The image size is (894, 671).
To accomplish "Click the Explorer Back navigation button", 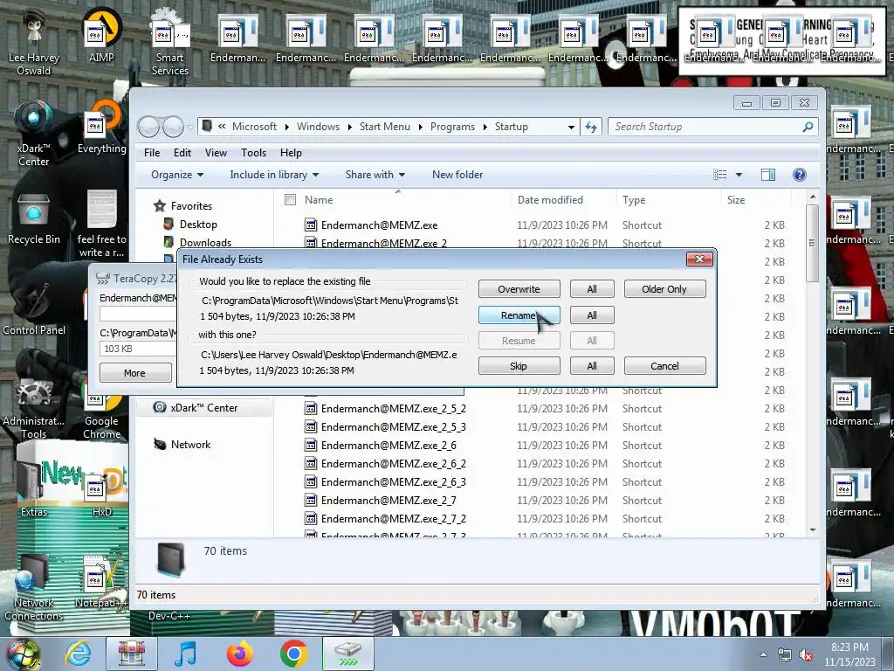I will [x=148, y=127].
